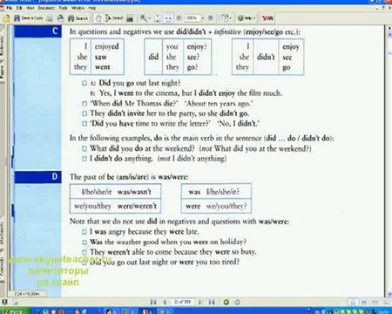
Task: Switch to Facing pages layout
Action: click(386, 303)
